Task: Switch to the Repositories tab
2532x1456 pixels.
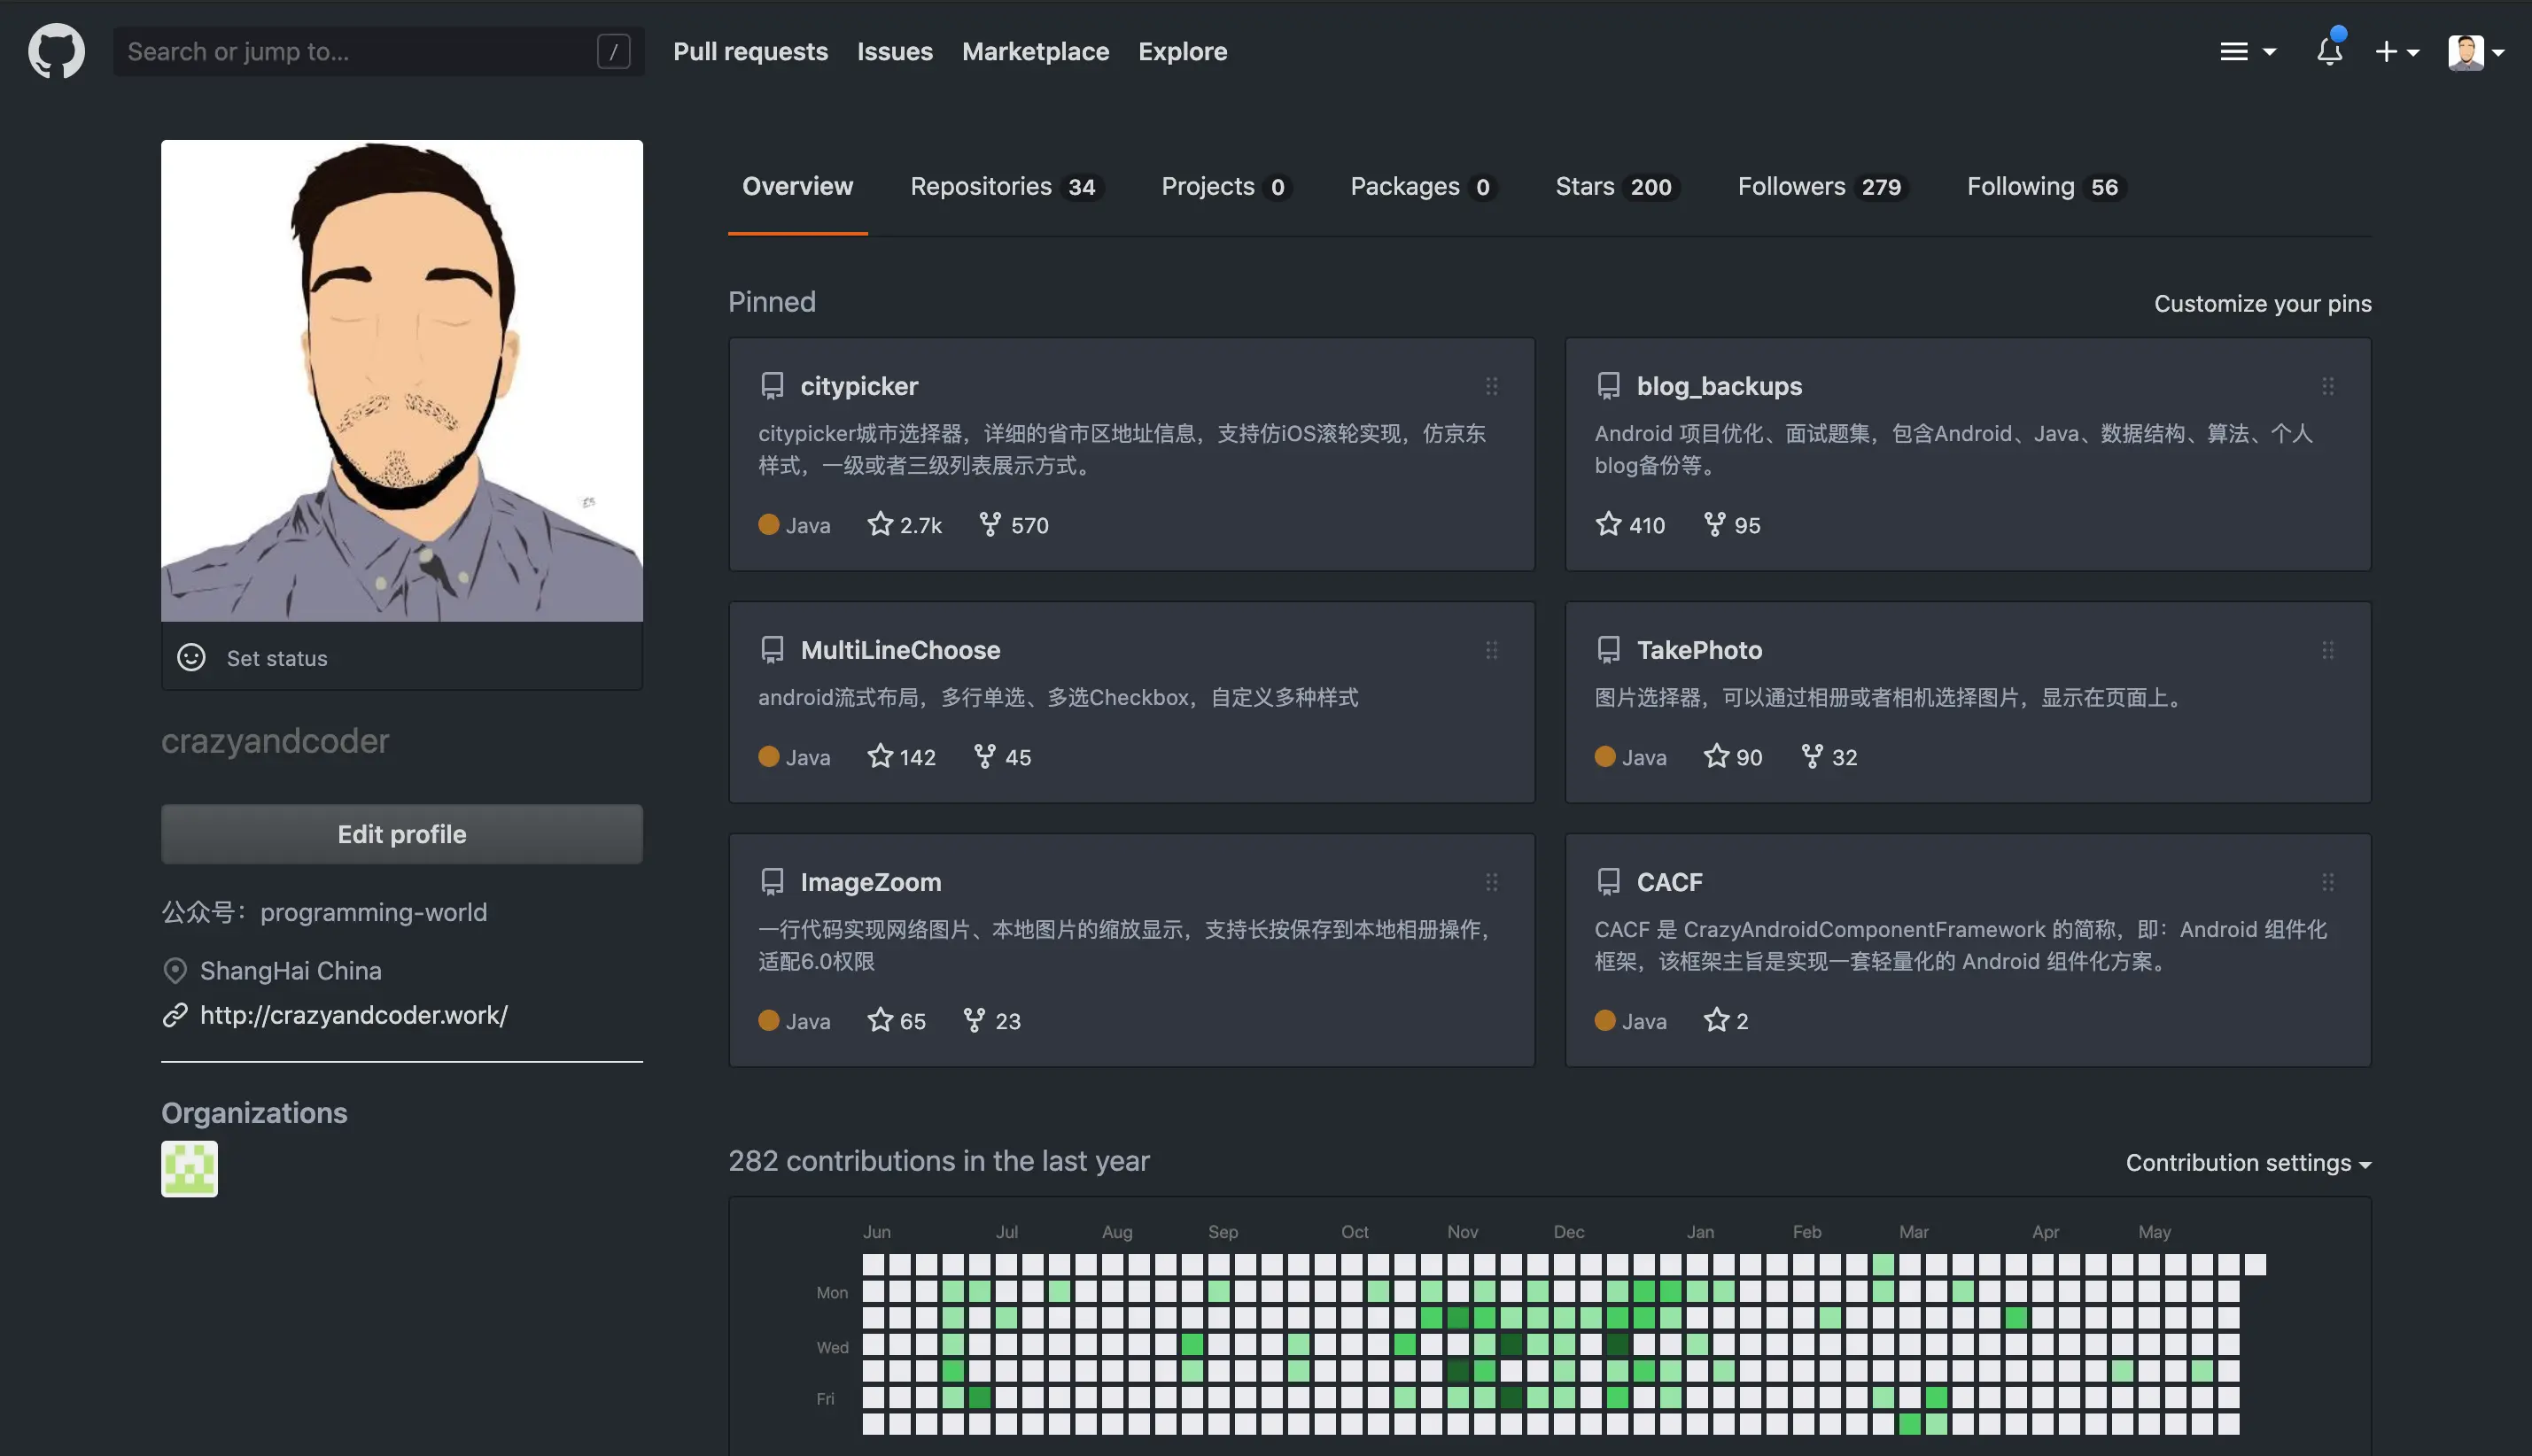Action: 1004,187
